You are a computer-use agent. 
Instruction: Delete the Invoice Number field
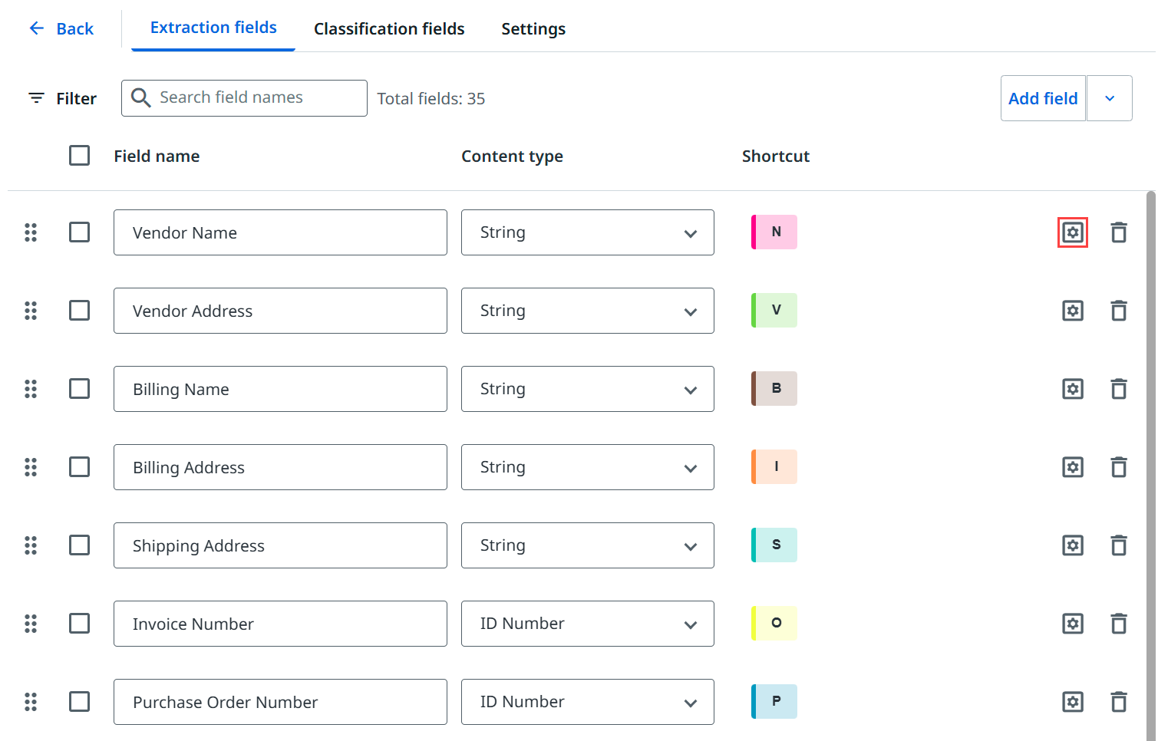point(1119,624)
